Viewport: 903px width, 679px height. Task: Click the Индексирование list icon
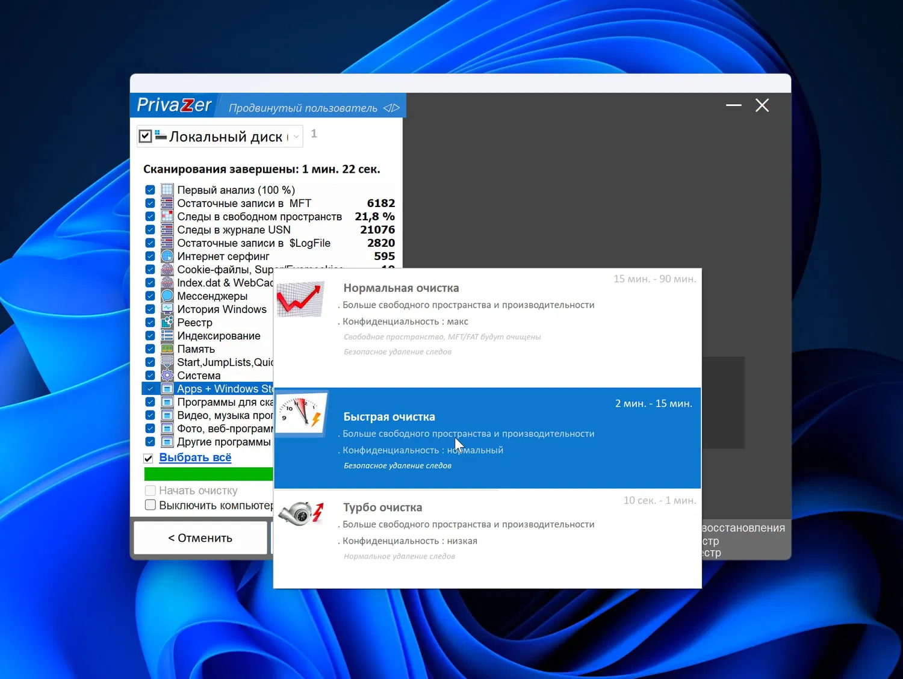(x=167, y=336)
